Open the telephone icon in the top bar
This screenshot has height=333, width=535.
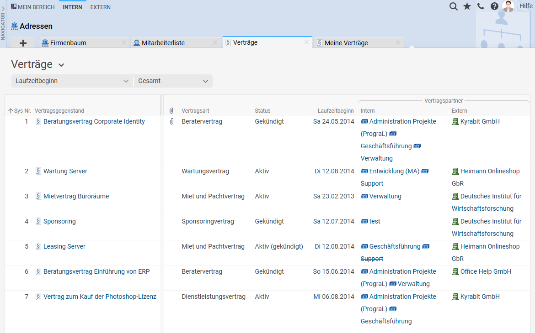[x=481, y=6]
